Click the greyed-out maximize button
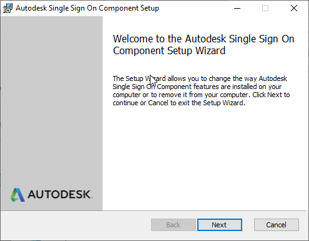This screenshot has height=241, width=309. click(x=265, y=8)
